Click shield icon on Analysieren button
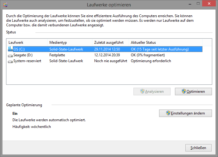 tap(142, 92)
